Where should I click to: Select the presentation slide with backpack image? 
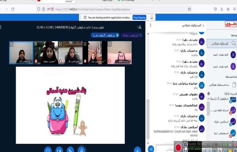(70, 105)
